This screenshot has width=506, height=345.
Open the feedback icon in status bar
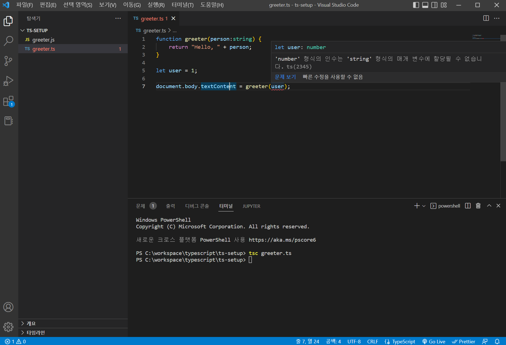(x=485, y=341)
